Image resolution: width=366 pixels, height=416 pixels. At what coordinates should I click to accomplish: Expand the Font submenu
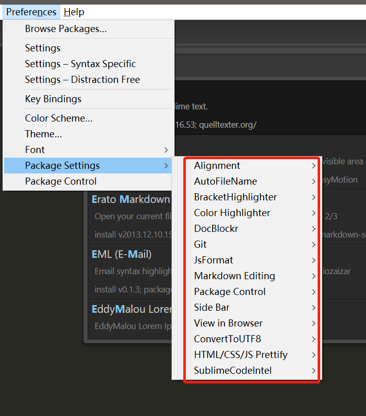89,150
